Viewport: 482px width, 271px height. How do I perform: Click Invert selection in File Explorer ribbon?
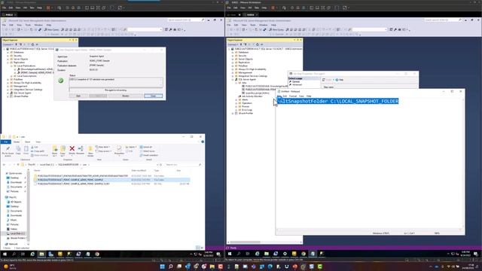[x=149, y=155]
